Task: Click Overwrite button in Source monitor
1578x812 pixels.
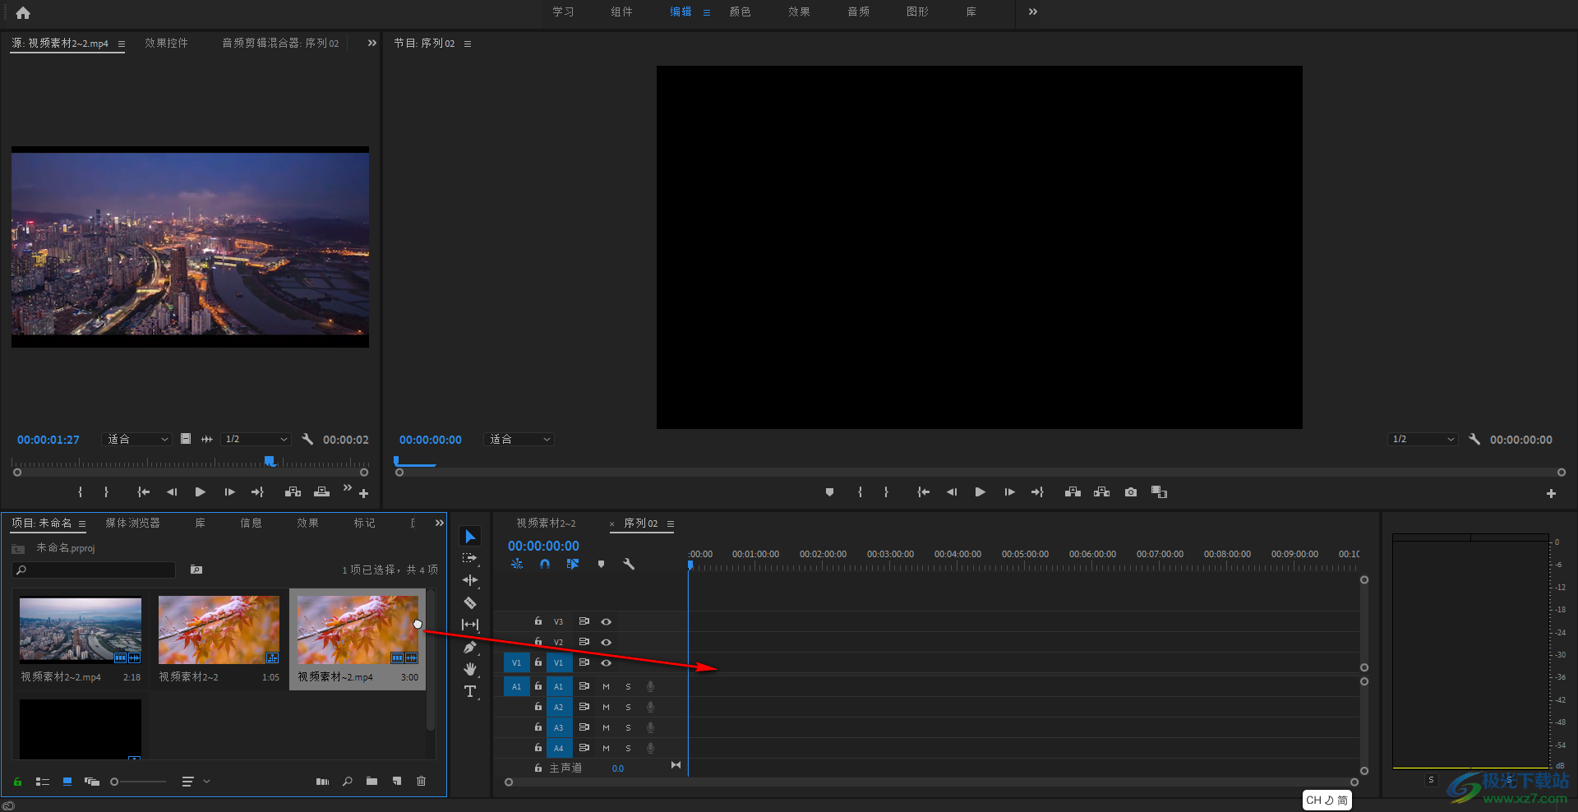Action: 322,492
